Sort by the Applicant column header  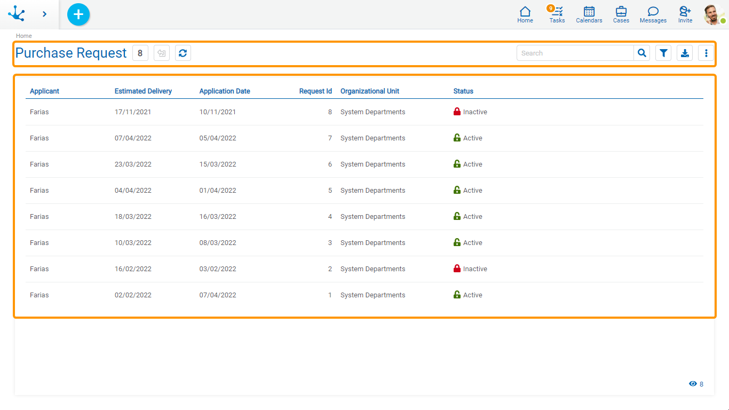[44, 91]
